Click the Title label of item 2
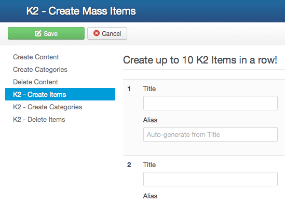Screen dimensions: 285x203 point(150,164)
